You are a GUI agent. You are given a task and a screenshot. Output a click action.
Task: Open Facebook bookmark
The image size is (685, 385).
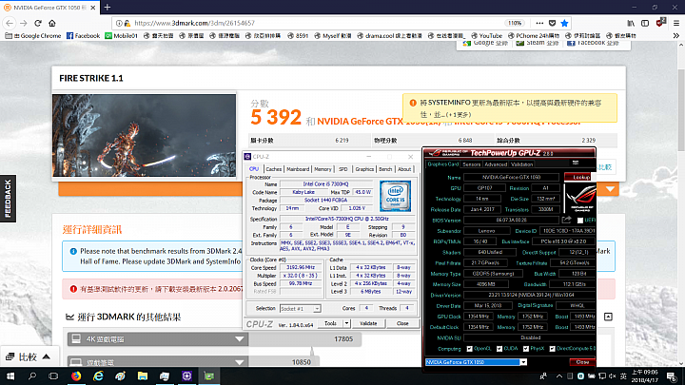(83, 36)
